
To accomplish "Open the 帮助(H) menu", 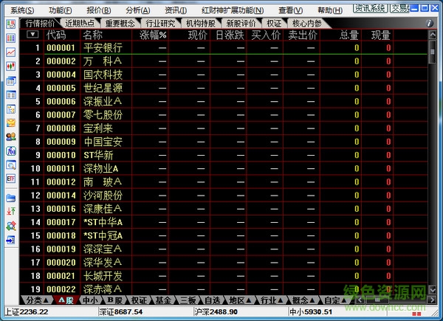I will [330, 10].
